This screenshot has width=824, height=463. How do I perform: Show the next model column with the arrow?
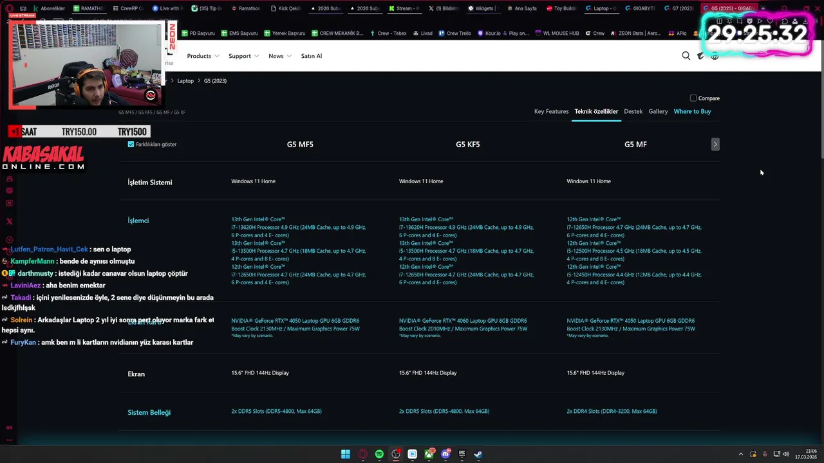pyautogui.click(x=715, y=144)
